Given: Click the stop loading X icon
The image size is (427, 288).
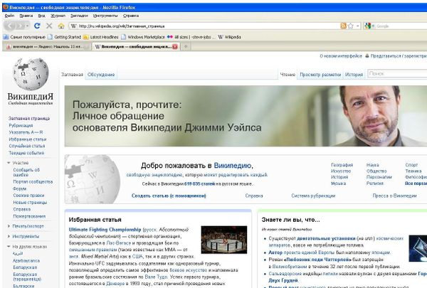Looking at the screenshot, I should click(x=49, y=26).
